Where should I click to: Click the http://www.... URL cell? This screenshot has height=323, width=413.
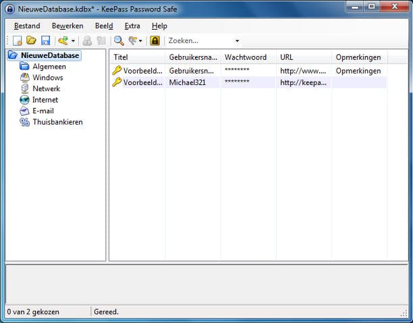[303, 71]
